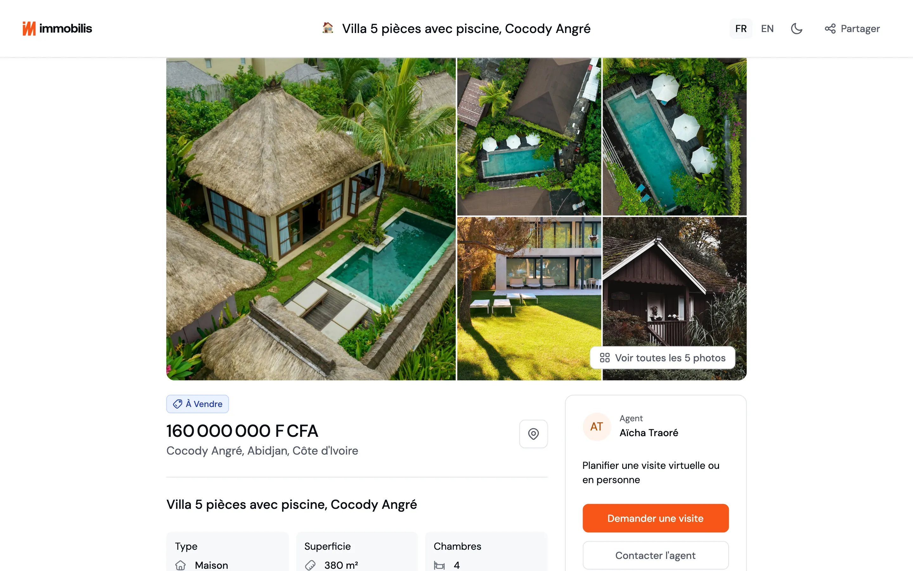913x571 pixels.
Task: Click agent name Aïcha Traoré
Action: tap(649, 433)
